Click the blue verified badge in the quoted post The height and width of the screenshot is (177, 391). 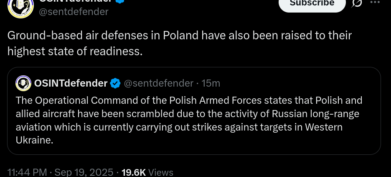[x=115, y=83]
